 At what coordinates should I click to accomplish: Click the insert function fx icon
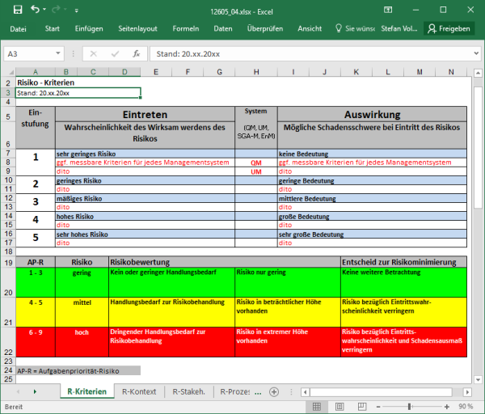pyautogui.click(x=137, y=53)
